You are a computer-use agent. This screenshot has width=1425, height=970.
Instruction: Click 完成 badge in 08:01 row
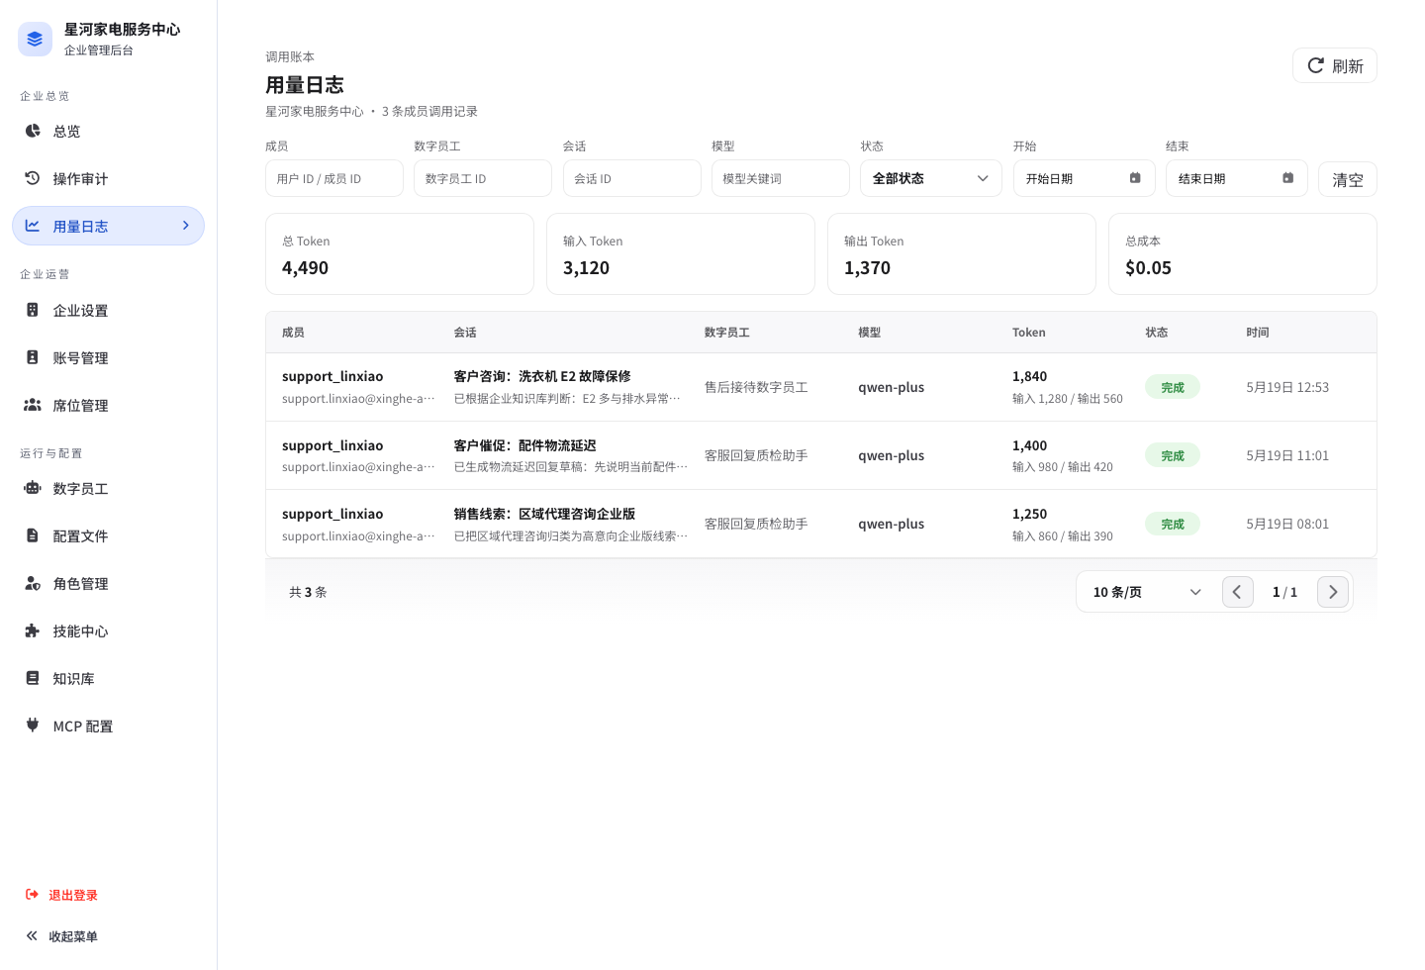pos(1173,524)
